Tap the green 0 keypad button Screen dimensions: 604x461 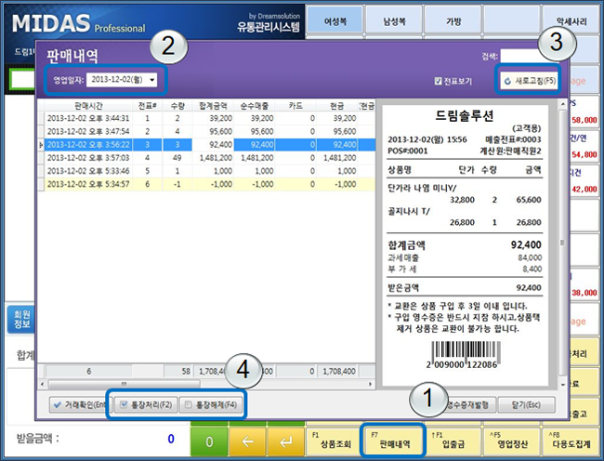[209, 441]
